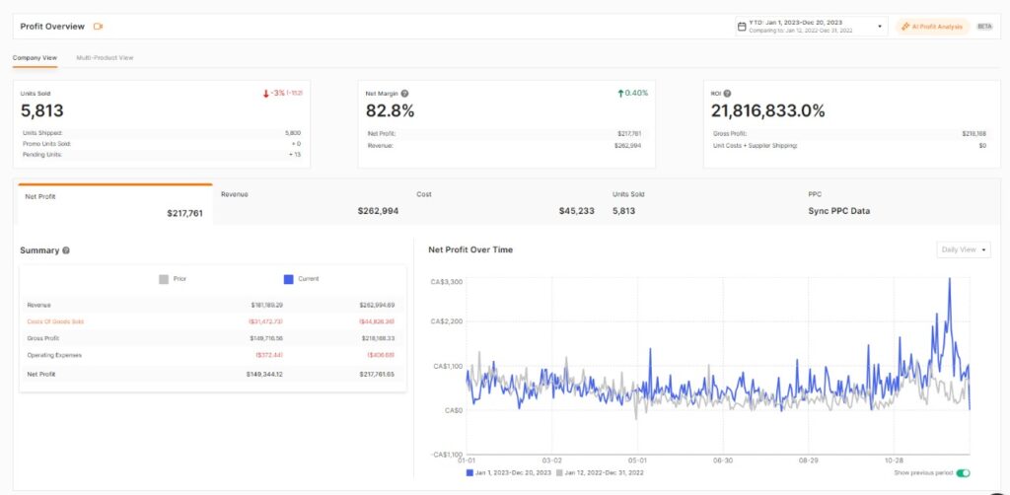The width and height of the screenshot is (1010, 495).
Task: Click the peak spike in the profit chart
Action: (x=950, y=279)
